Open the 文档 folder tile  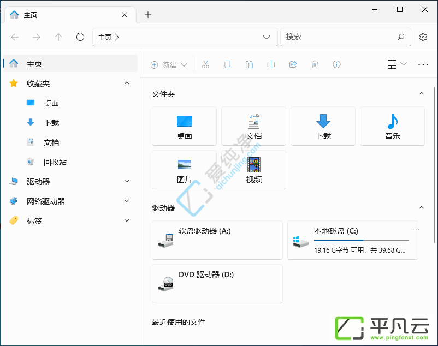point(253,126)
